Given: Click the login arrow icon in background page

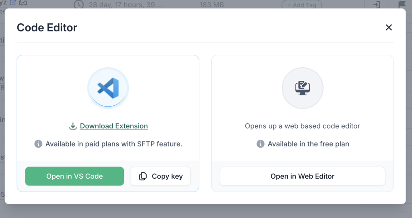Looking at the screenshot, I should 376,4.
